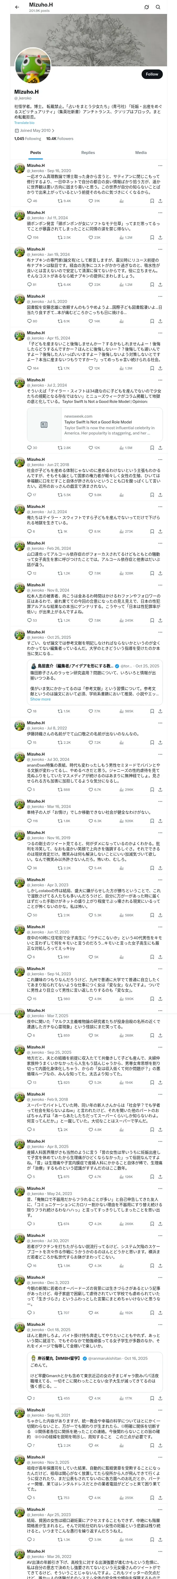This screenshot has height=1579, width=177.
Task: Switch to the Replies tab
Action: pyautogui.click(x=88, y=153)
